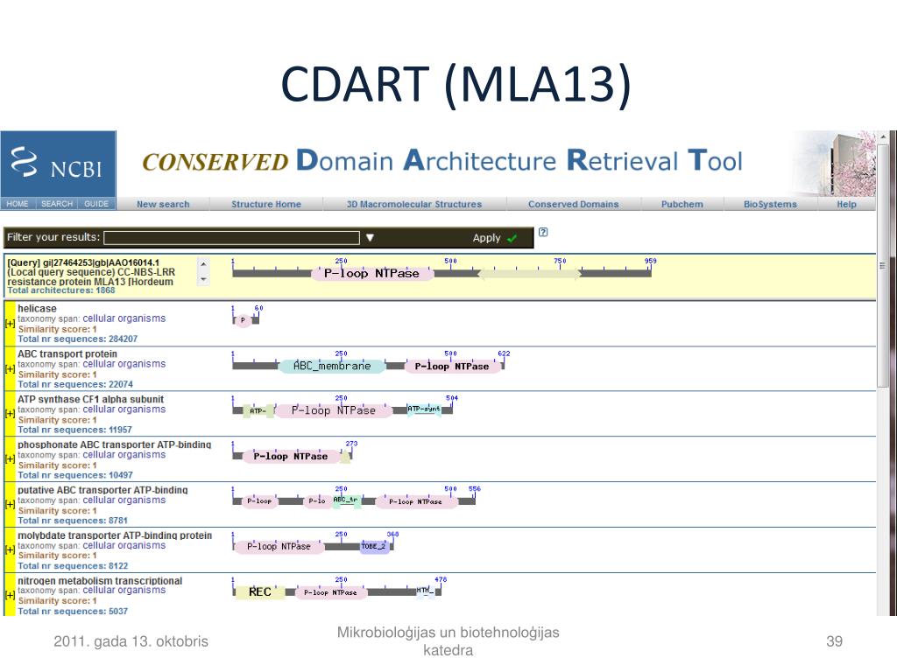The image size is (897, 672).
Task: Select P-loop NTPase domain in nitrogen metabolism row
Action: tap(330, 592)
